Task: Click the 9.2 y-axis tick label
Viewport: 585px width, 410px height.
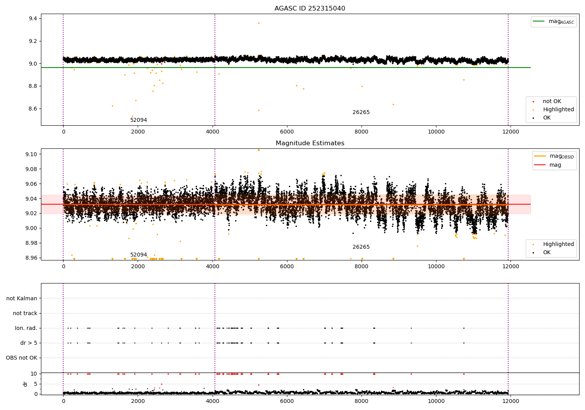Action: [x=32, y=41]
